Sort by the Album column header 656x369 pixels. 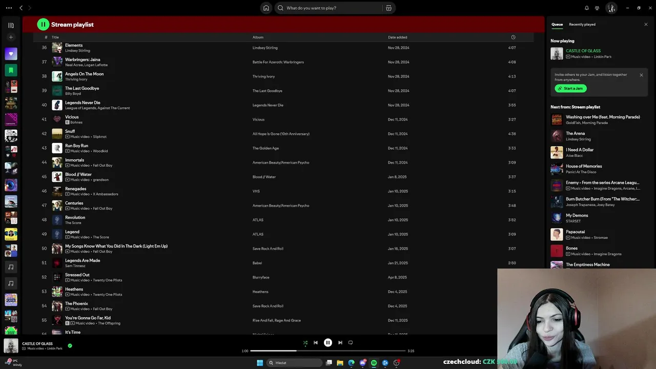(258, 37)
